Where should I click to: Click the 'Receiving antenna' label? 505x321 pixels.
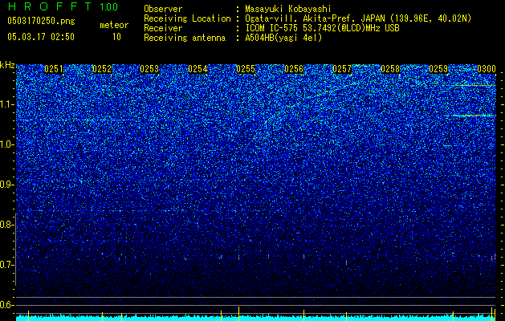tap(185, 38)
